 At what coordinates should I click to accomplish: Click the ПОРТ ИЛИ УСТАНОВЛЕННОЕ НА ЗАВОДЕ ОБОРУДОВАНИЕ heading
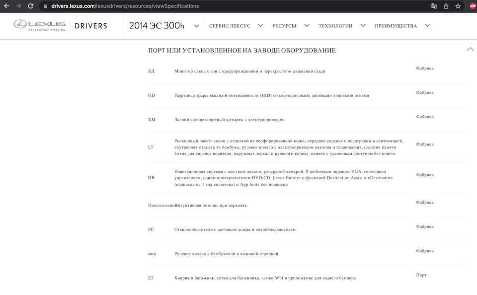[242, 51]
